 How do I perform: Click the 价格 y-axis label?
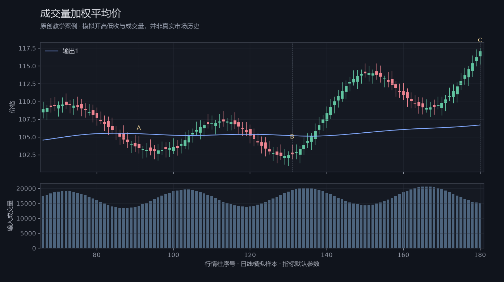13,107
